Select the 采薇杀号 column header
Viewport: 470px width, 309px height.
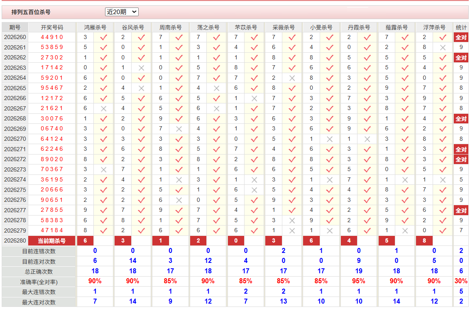[x=283, y=27]
